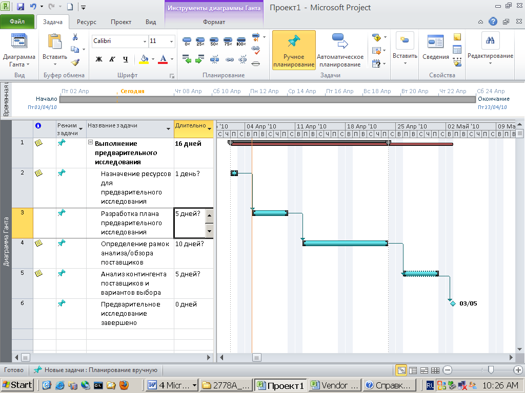Image resolution: width=525 pixels, height=393 pixels.
Task: Toggle italic К formatting
Action: click(x=112, y=59)
